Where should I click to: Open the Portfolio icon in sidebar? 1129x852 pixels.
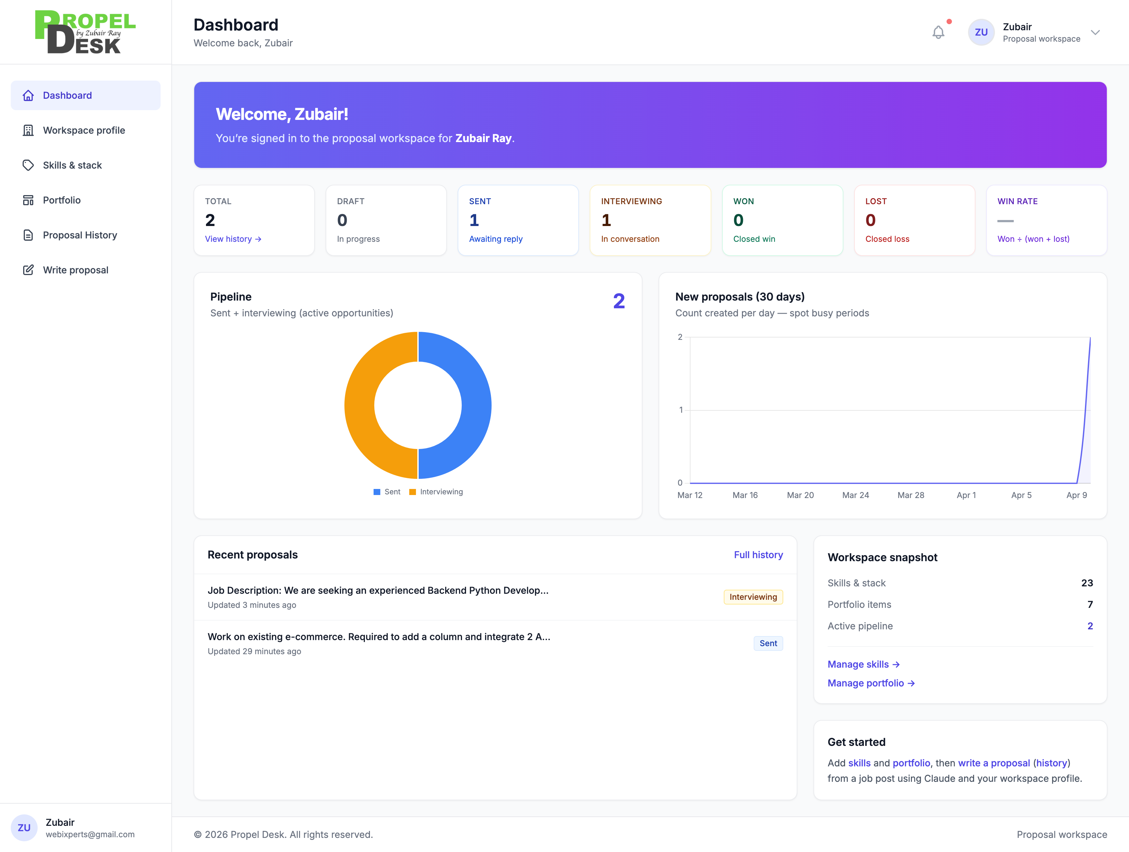[x=28, y=199]
